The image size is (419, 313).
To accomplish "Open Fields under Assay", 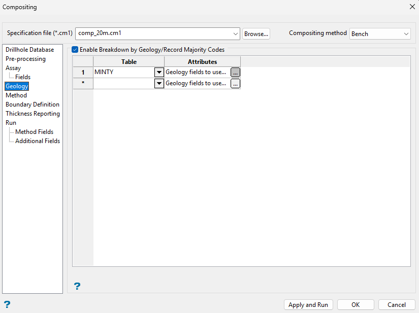I will (x=23, y=77).
